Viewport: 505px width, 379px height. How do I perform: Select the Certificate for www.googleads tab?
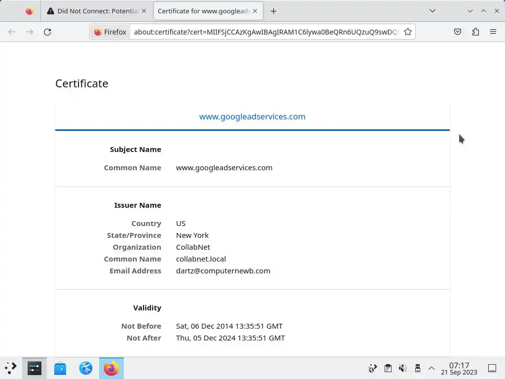(x=208, y=11)
